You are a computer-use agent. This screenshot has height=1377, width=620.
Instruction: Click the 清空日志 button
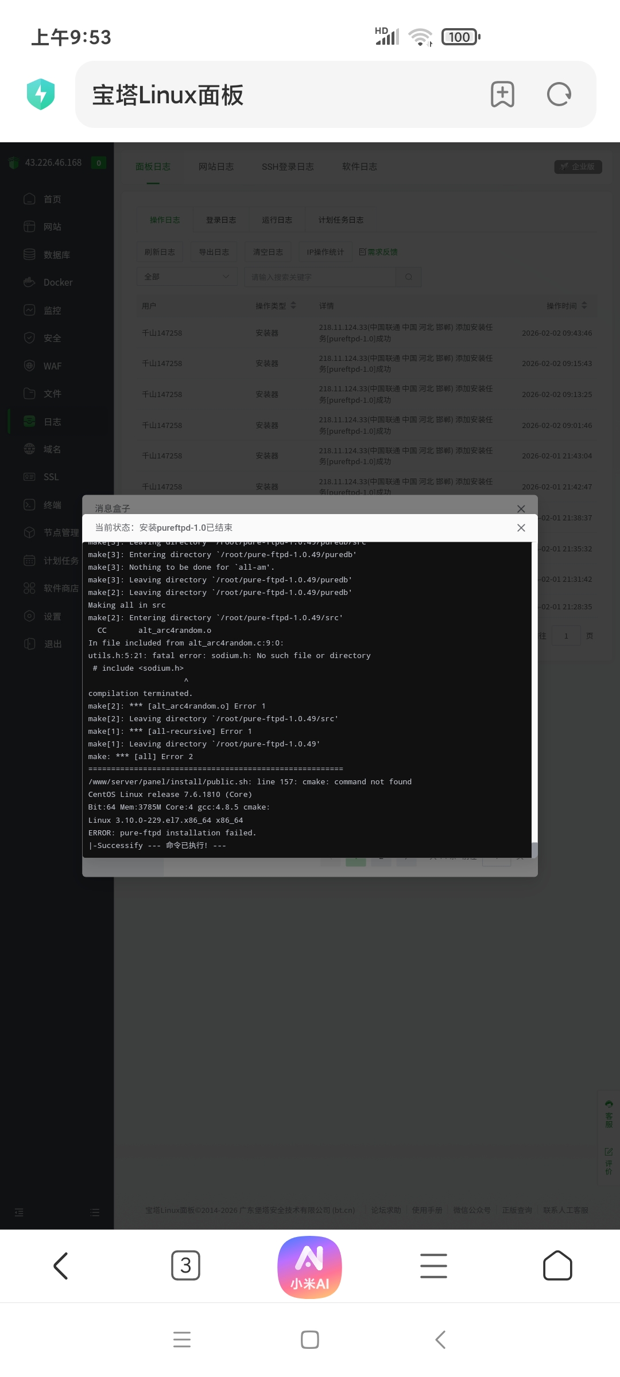[x=268, y=252]
